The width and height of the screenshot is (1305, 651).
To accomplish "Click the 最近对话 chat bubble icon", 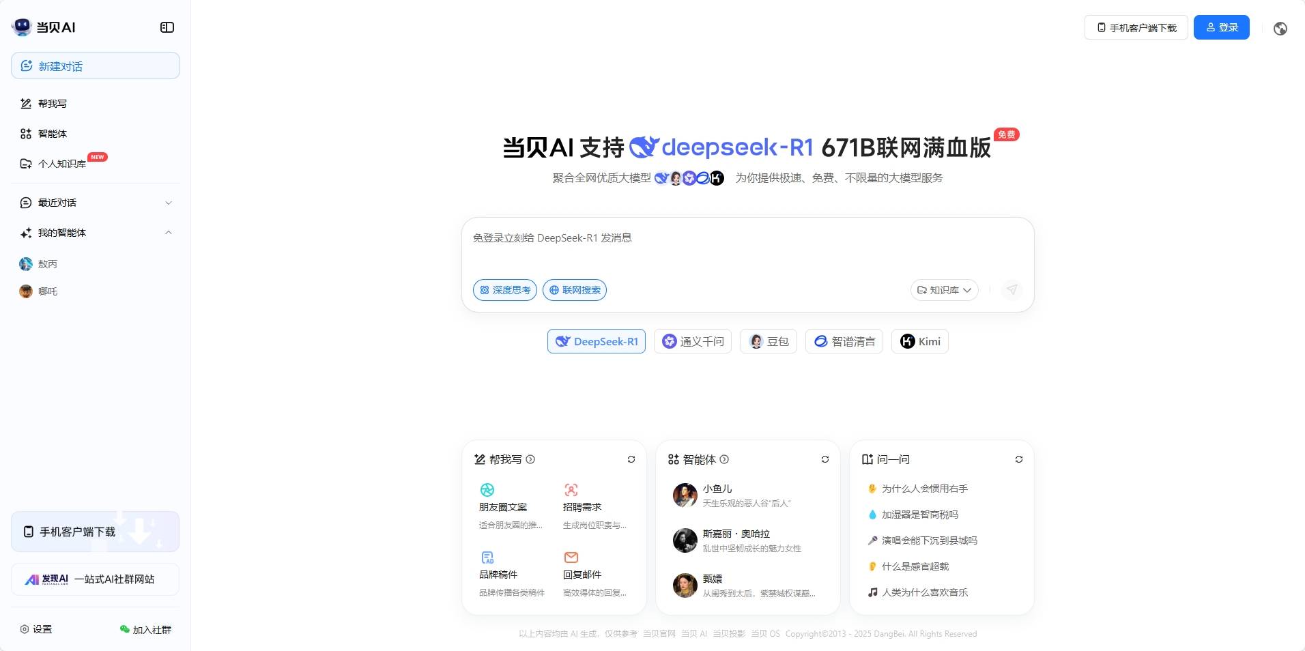I will click(26, 203).
